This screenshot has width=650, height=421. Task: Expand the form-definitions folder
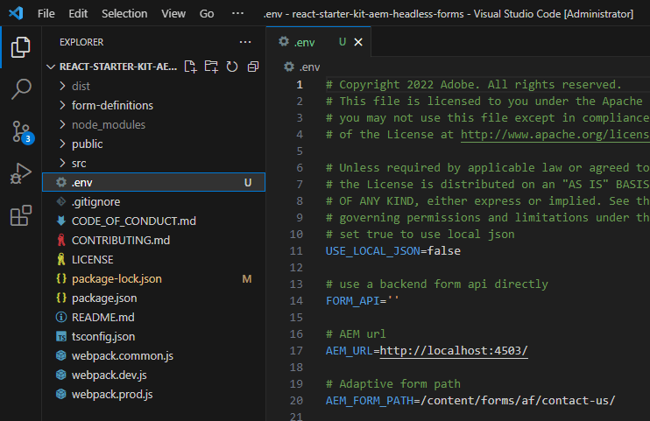click(x=112, y=105)
